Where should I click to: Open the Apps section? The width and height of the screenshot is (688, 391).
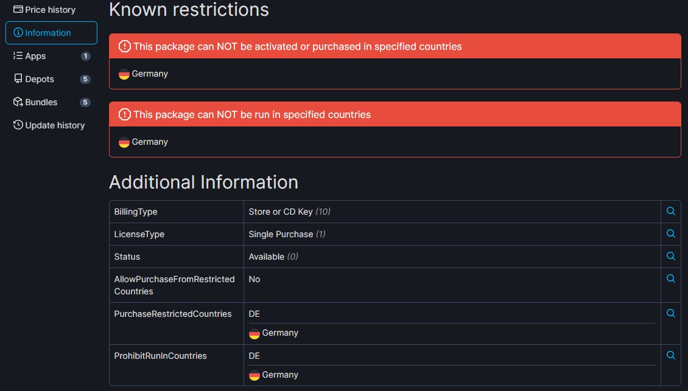pos(35,56)
